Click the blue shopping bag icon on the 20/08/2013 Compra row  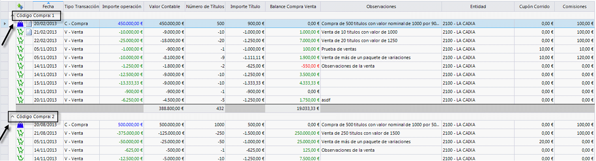point(20,125)
